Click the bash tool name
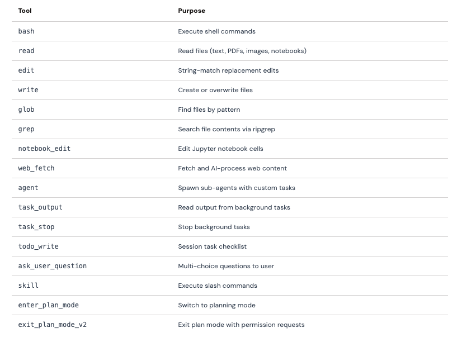 click(26, 31)
